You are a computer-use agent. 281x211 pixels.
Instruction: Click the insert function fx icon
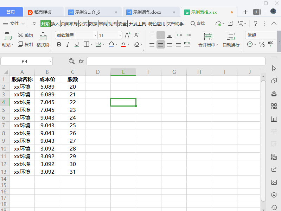[81, 61]
